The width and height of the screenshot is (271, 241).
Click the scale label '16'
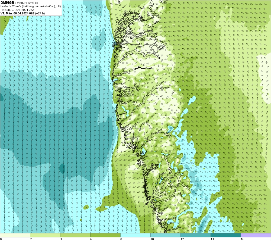point(242,239)
